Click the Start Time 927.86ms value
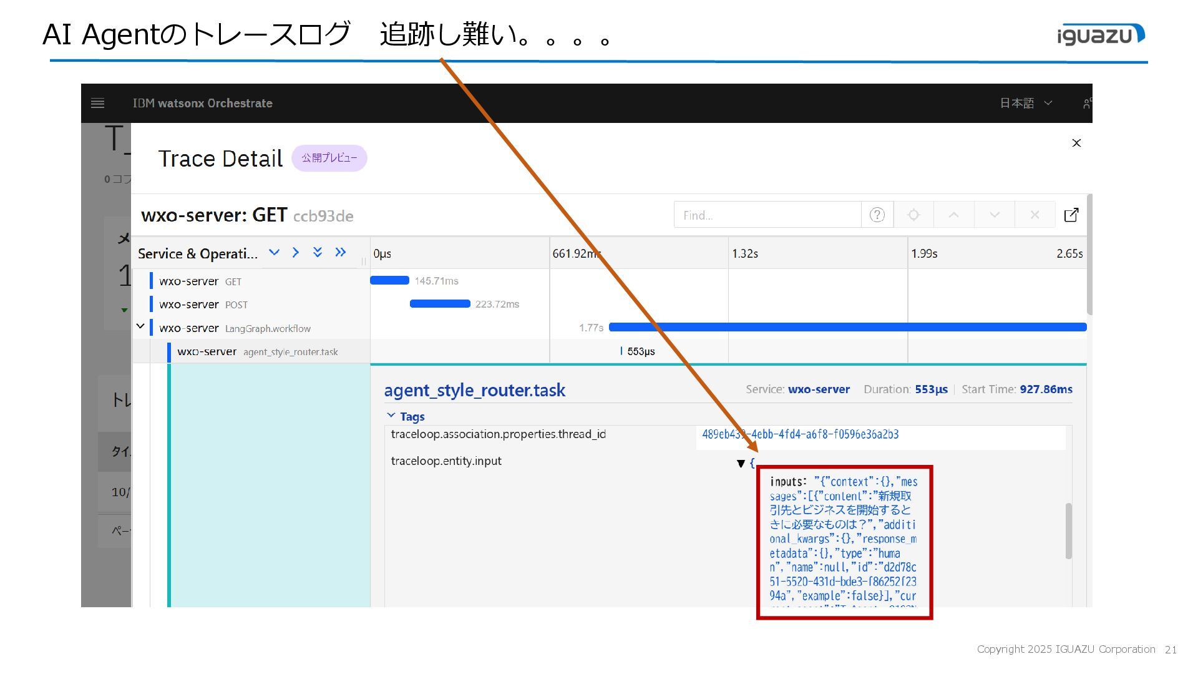This screenshot has width=1198, height=674. pos(1046,389)
